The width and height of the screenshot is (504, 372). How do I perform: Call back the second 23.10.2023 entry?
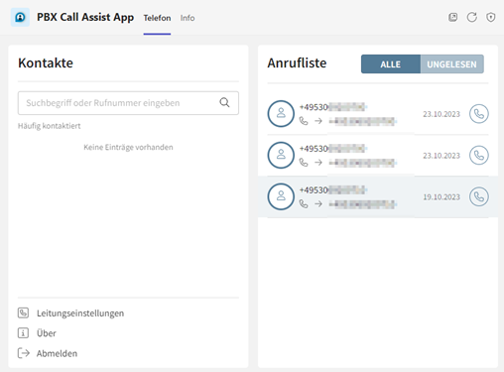point(479,155)
